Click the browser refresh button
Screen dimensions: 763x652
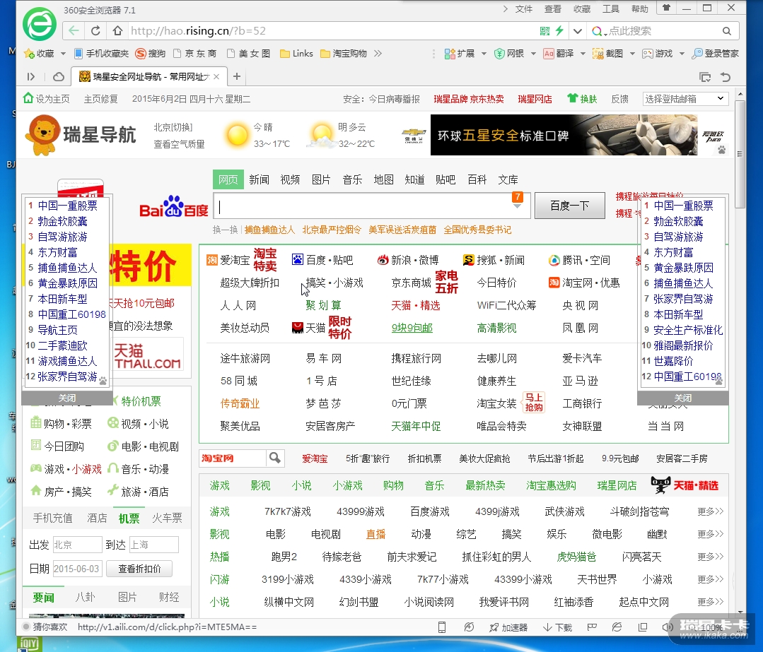point(95,31)
